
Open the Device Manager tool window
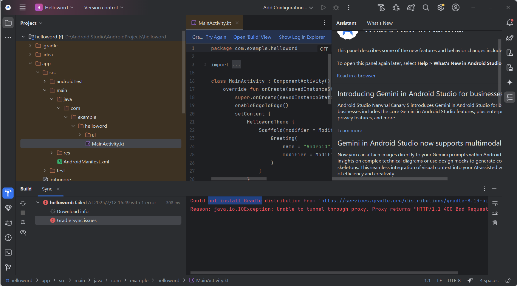coord(510,53)
